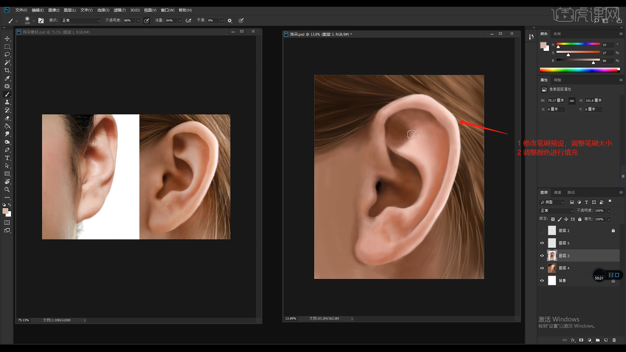The image size is (626, 352).
Task: Switch to the 调整 panel tab
Action: [x=558, y=80]
